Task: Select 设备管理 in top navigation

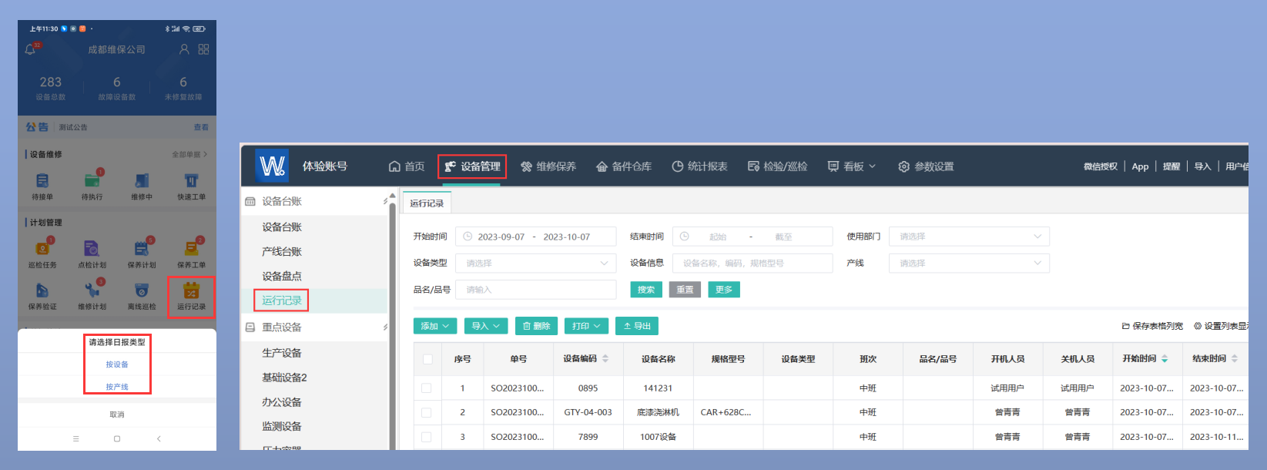Action: tap(472, 166)
